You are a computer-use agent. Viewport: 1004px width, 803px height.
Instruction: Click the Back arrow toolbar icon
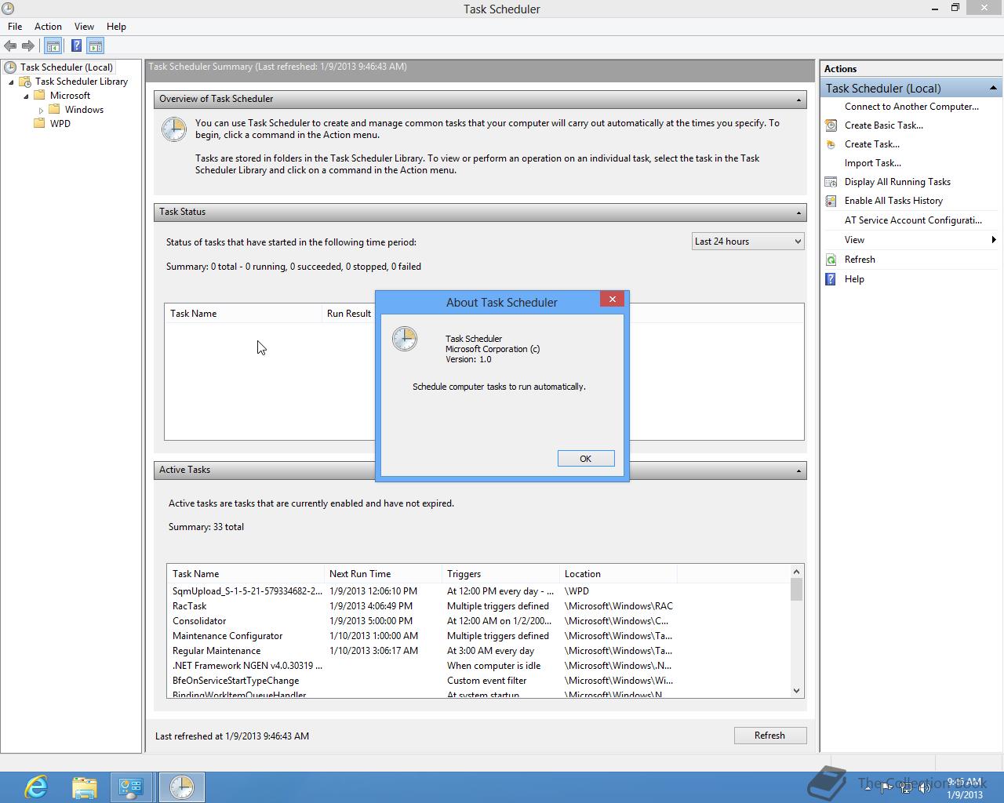pyautogui.click(x=10, y=46)
